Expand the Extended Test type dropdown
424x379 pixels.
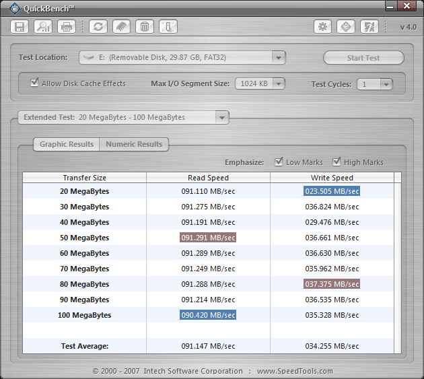coord(221,118)
